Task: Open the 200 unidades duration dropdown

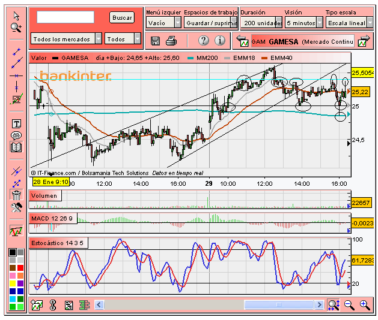Action: click(x=261, y=23)
